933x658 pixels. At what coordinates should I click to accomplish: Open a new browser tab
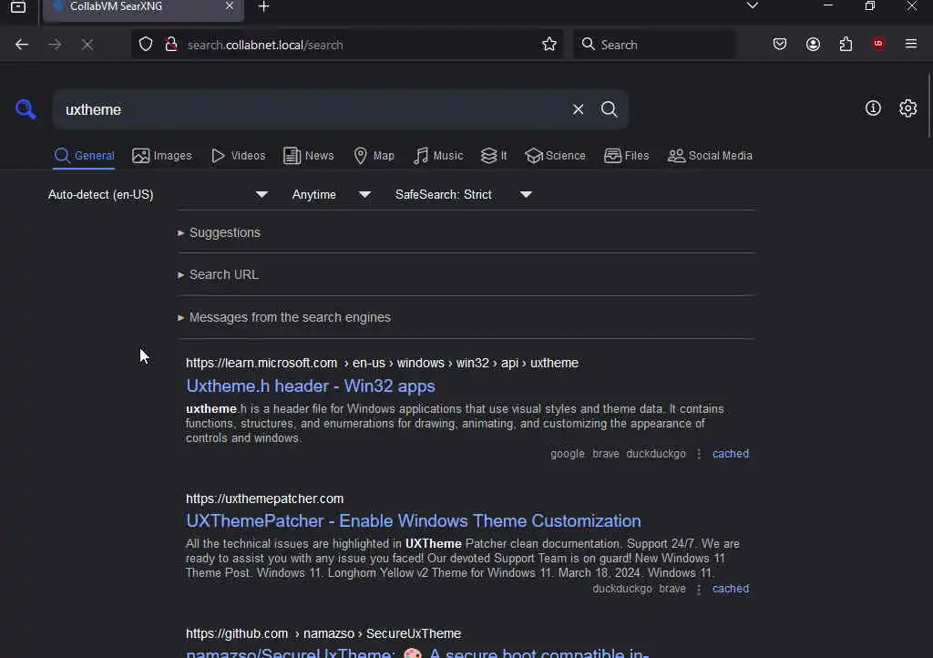point(263,7)
